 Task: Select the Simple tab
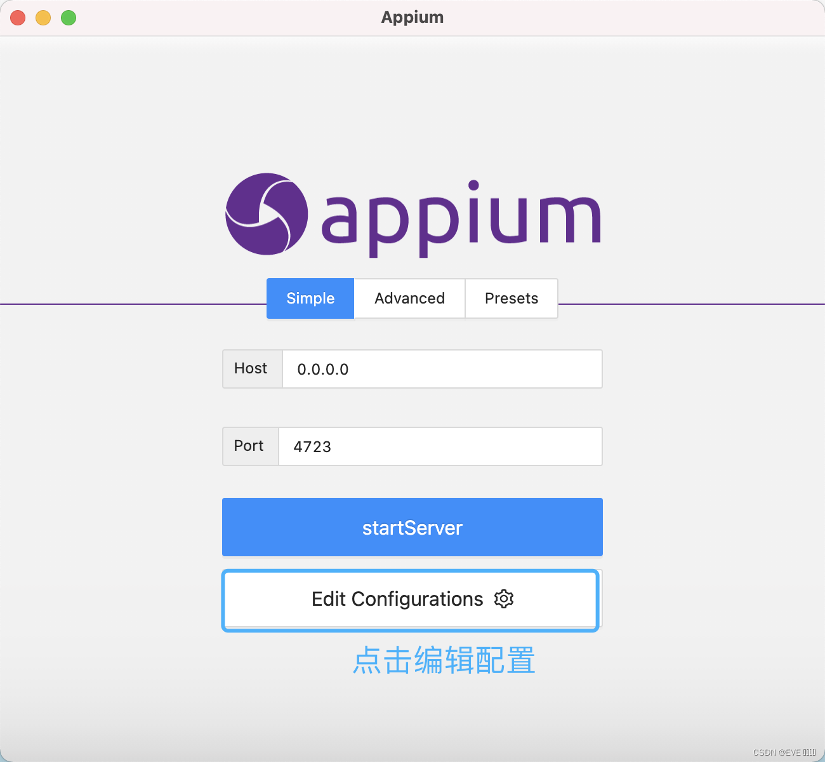point(310,298)
